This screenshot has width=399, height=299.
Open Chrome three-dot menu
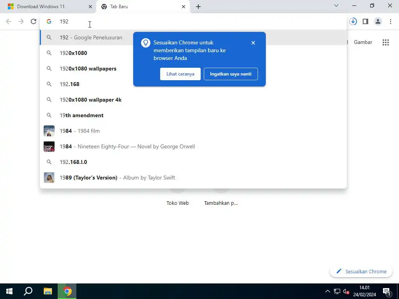click(390, 21)
